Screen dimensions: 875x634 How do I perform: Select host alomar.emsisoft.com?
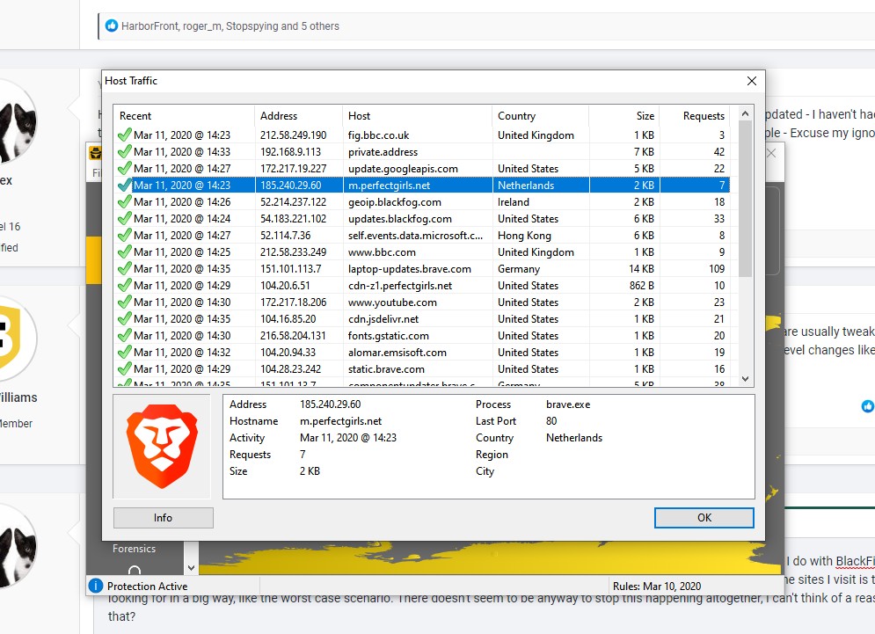point(397,353)
